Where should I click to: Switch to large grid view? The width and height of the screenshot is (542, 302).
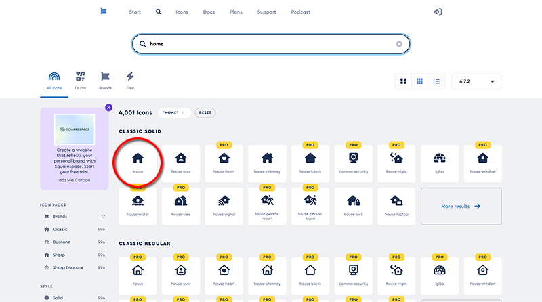pyautogui.click(x=403, y=81)
